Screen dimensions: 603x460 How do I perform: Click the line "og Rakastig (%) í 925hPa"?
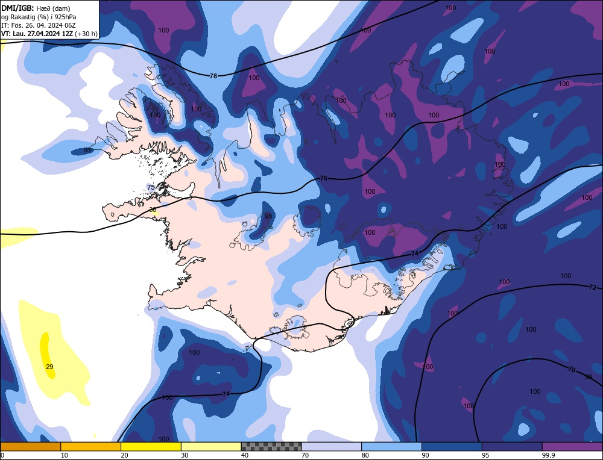point(39,17)
